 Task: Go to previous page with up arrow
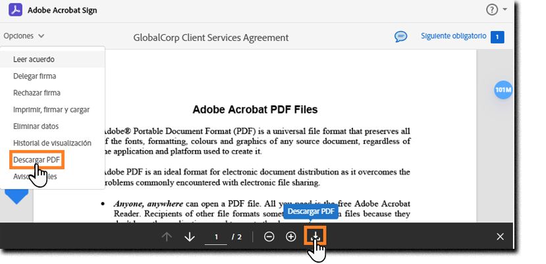167,237
